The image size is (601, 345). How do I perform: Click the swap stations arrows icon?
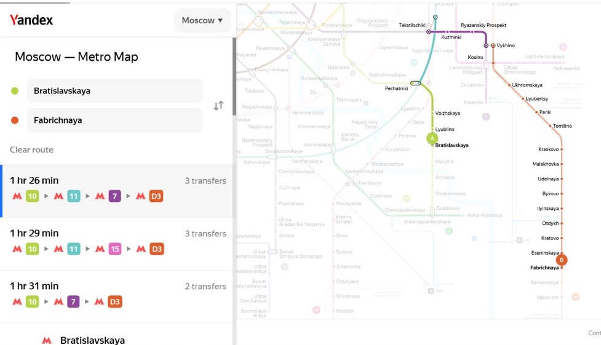point(218,106)
